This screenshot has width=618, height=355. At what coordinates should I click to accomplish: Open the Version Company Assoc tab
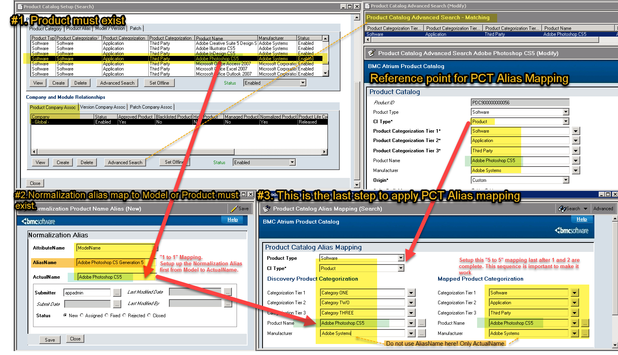tap(103, 107)
